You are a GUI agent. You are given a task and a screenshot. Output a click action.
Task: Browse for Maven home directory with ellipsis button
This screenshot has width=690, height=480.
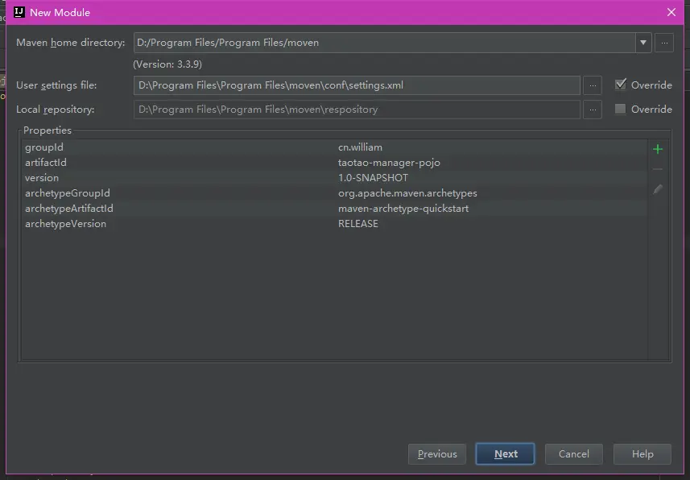click(x=664, y=43)
